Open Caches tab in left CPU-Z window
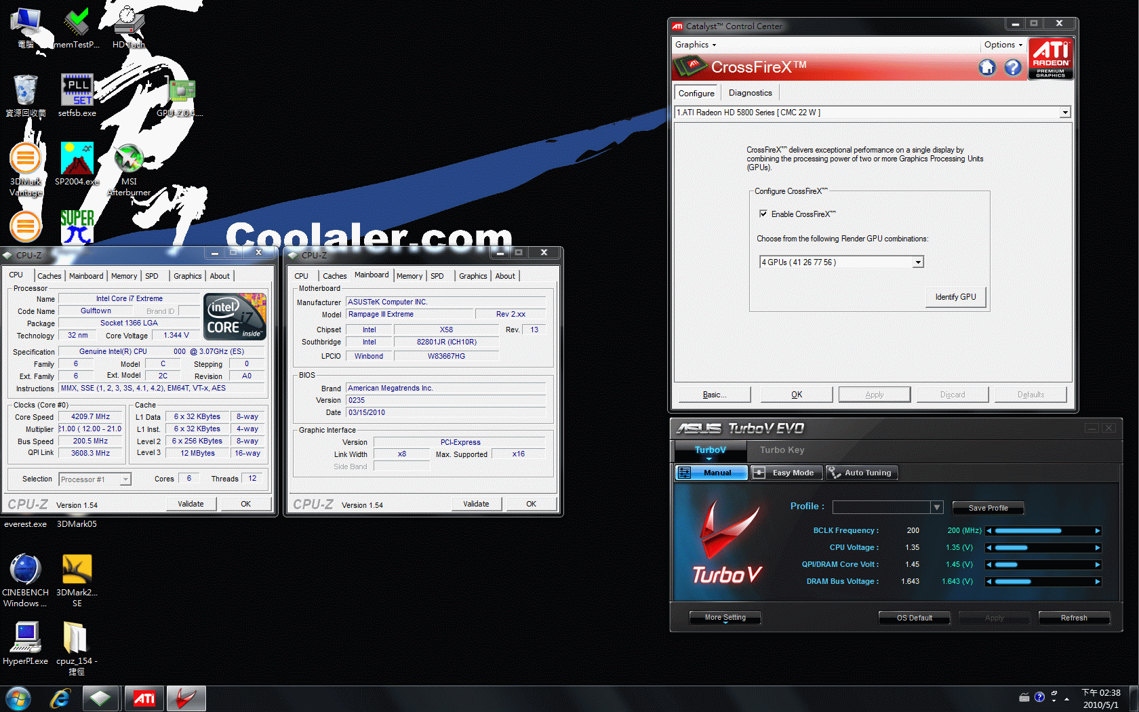The image size is (1139, 712). pos(49,276)
